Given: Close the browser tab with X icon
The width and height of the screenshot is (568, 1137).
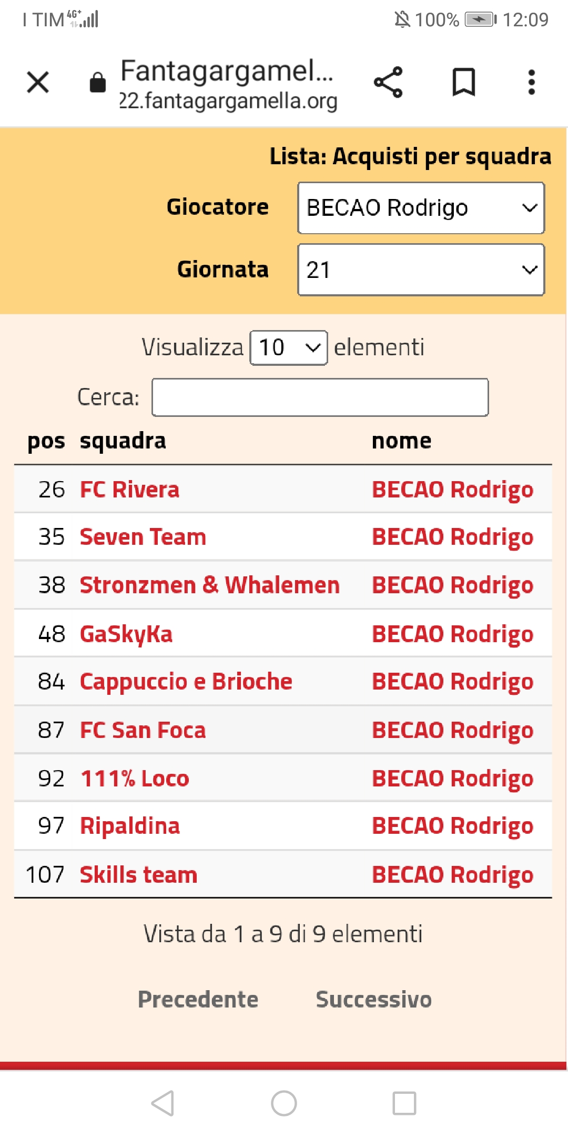Looking at the screenshot, I should pyautogui.click(x=38, y=83).
